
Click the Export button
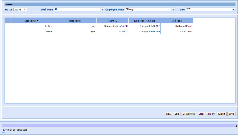(222, 114)
